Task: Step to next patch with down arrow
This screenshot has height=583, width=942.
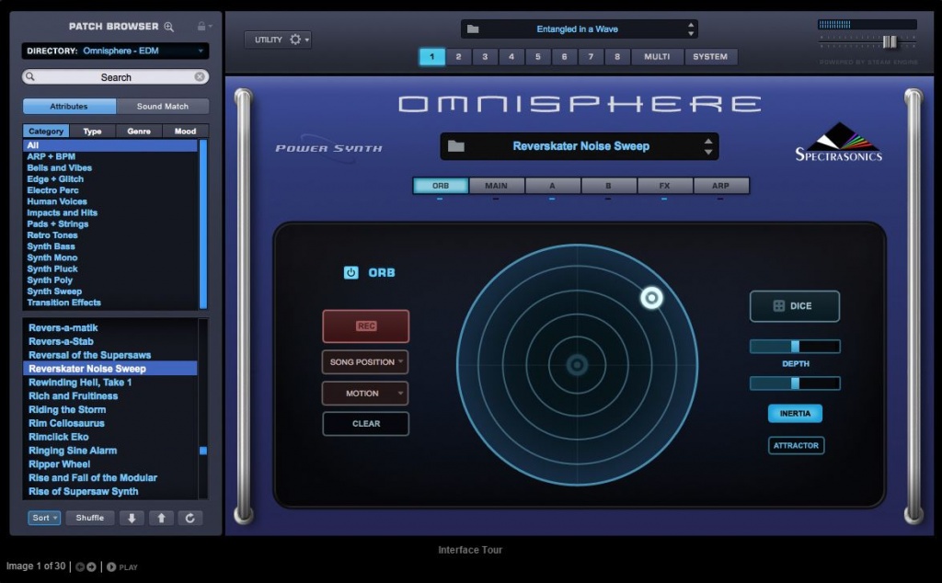Action: 132,518
